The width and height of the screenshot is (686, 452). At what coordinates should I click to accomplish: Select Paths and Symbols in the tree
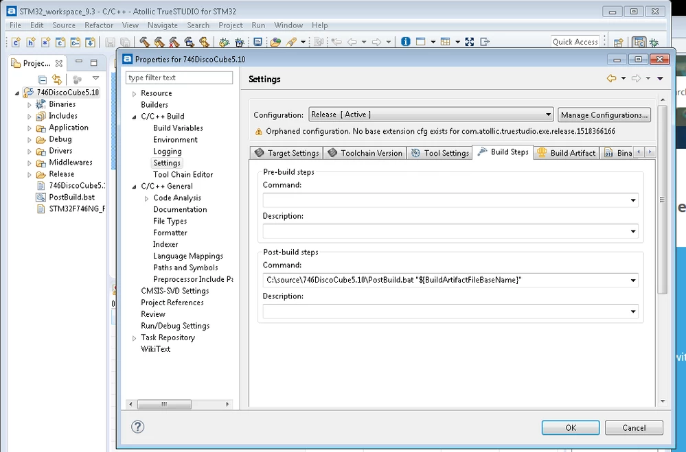pyautogui.click(x=185, y=267)
